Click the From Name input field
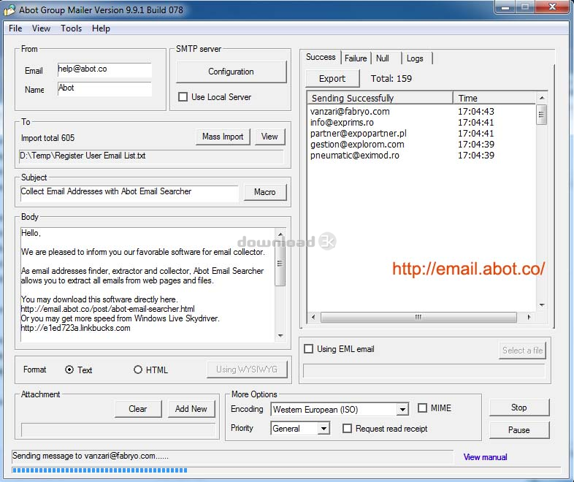The height and width of the screenshot is (482, 574). coord(104,89)
